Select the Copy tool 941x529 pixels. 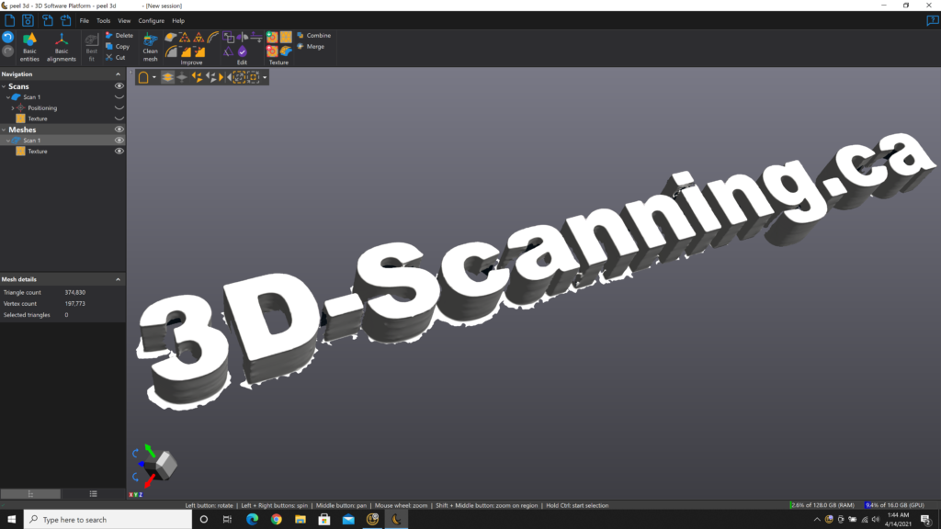(x=119, y=45)
